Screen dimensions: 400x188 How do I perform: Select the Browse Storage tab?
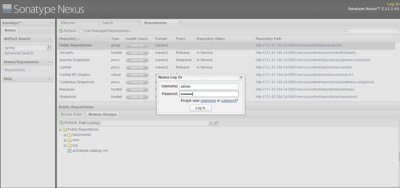click(x=102, y=114)
